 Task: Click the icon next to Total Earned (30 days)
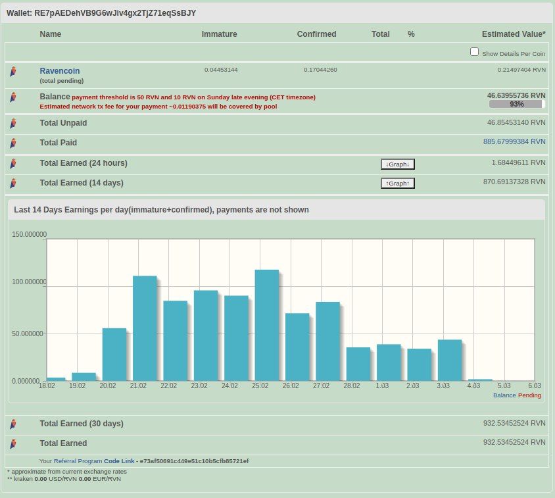coord(12,424)
